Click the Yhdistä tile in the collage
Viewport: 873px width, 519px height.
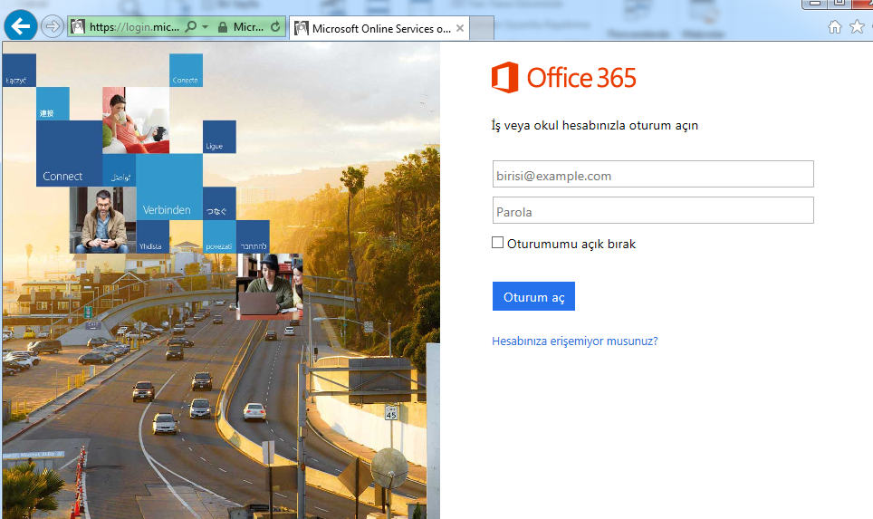coord(152,236)
